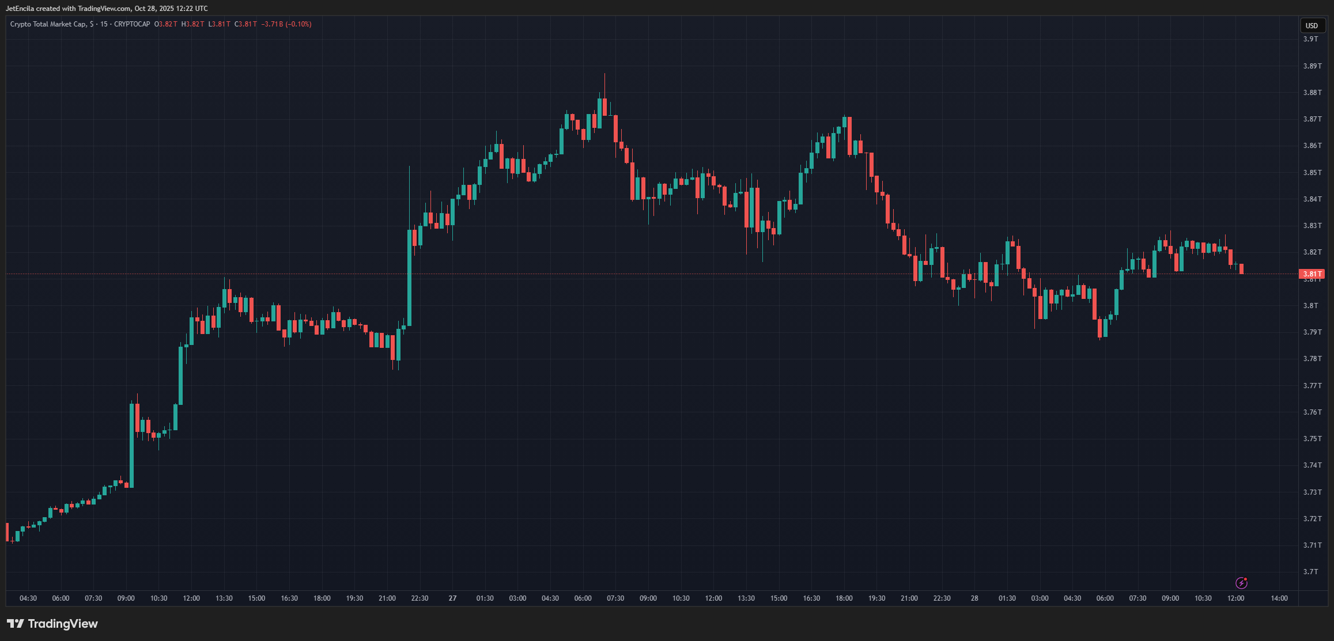Open the USD currency selector
1334x641 pixels.
click(x=1312, y=25)
